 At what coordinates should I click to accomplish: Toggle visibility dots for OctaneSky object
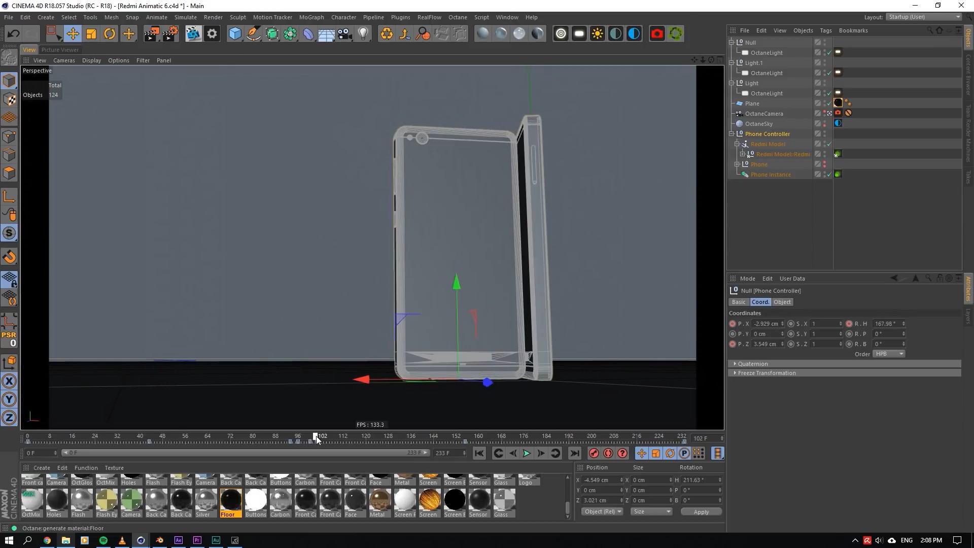click(x=825, y=124)
